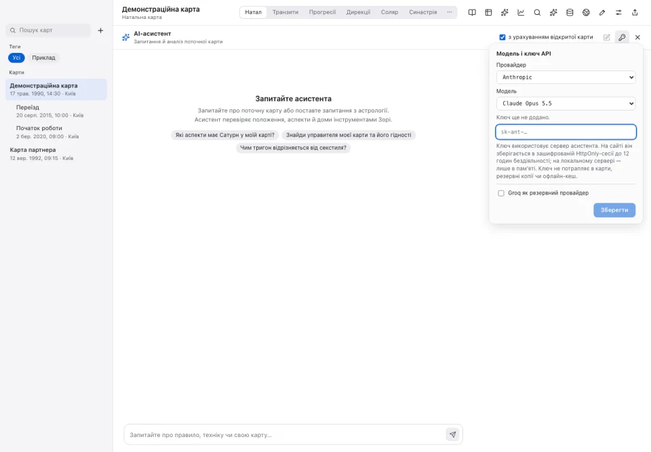
Task: Click the magnifier search icon in top toolbar
Action: 537,12
